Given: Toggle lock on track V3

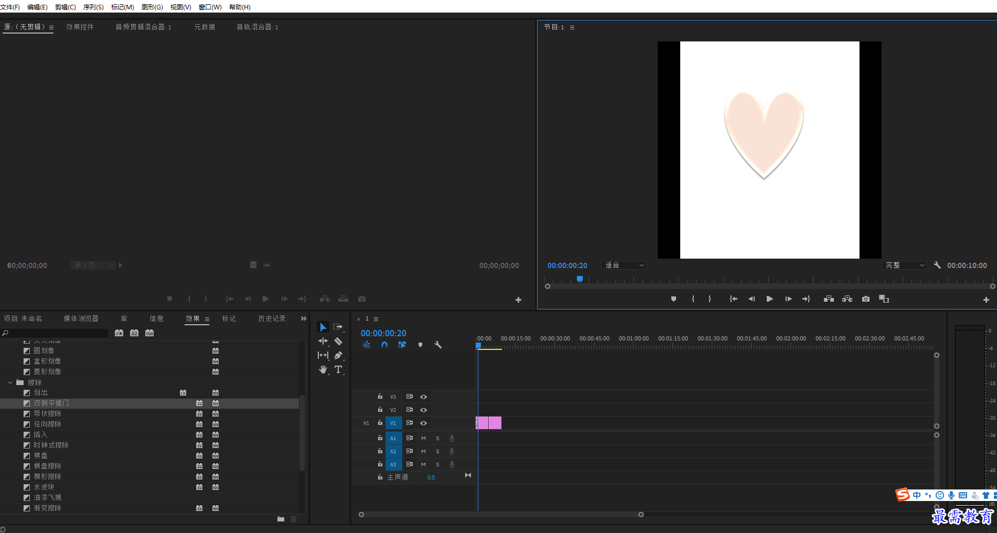Looking at the screenshot, I should coord(380,397).
